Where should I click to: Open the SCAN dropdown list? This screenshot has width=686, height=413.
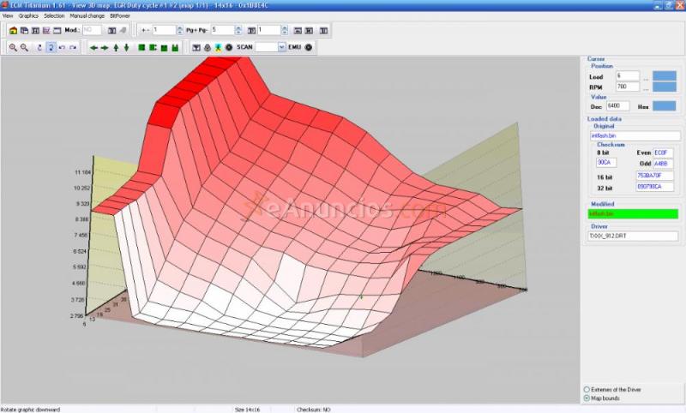[282, 47]
